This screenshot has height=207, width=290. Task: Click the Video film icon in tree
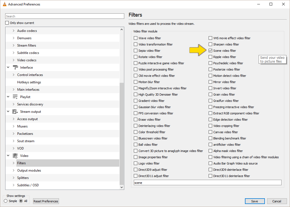coord(15,156)
